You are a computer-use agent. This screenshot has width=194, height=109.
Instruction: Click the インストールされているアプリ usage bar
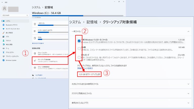[53, 32]
